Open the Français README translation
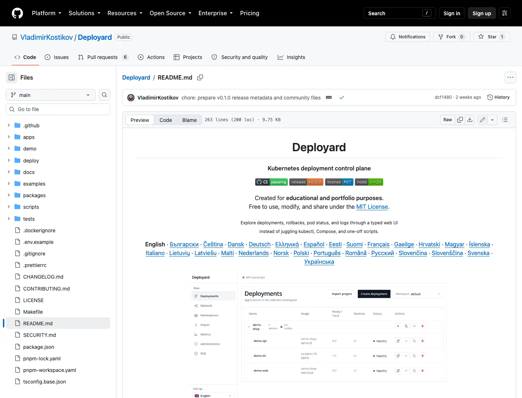This screenshot has height=398, width=522. point(378,244)
